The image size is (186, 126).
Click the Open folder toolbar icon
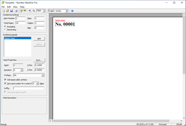(7, 10)
